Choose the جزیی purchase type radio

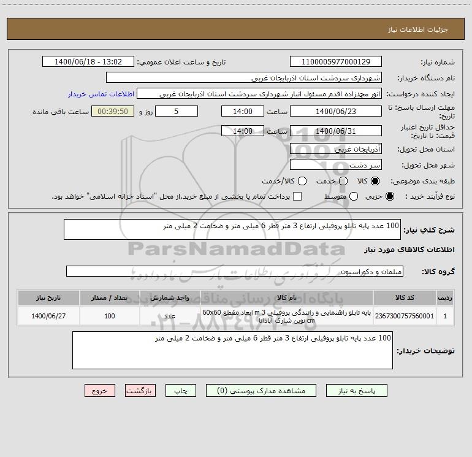pyautogui.click(x=389, y=196)
